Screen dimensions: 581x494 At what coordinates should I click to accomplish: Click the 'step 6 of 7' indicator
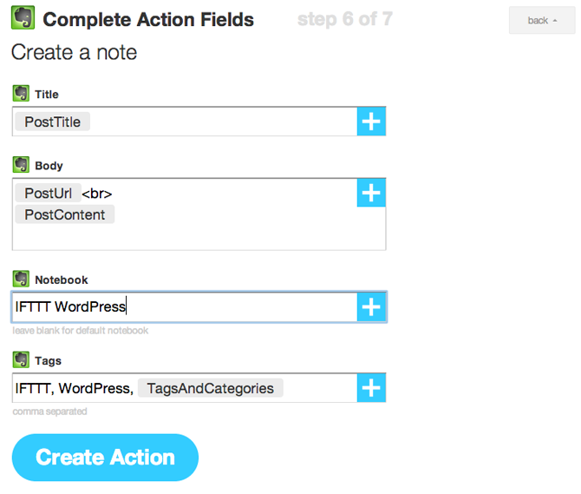344,19
